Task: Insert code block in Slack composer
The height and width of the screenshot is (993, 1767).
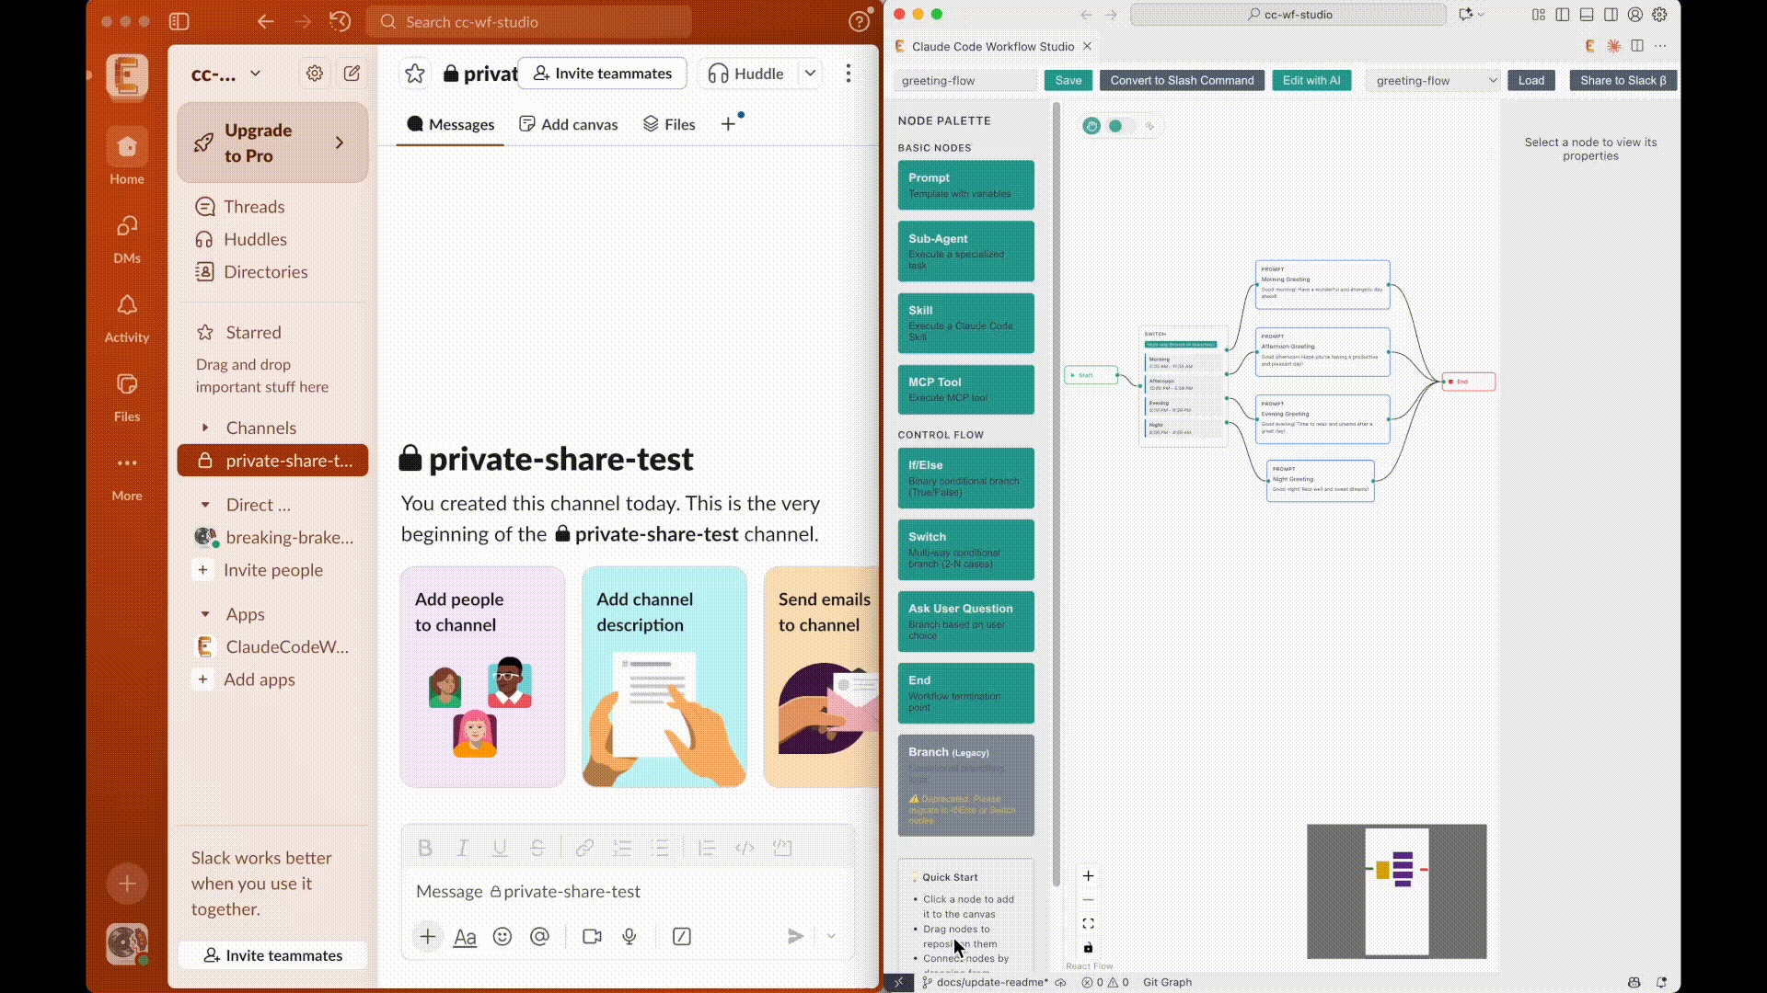Action: (x=782, y=848)
